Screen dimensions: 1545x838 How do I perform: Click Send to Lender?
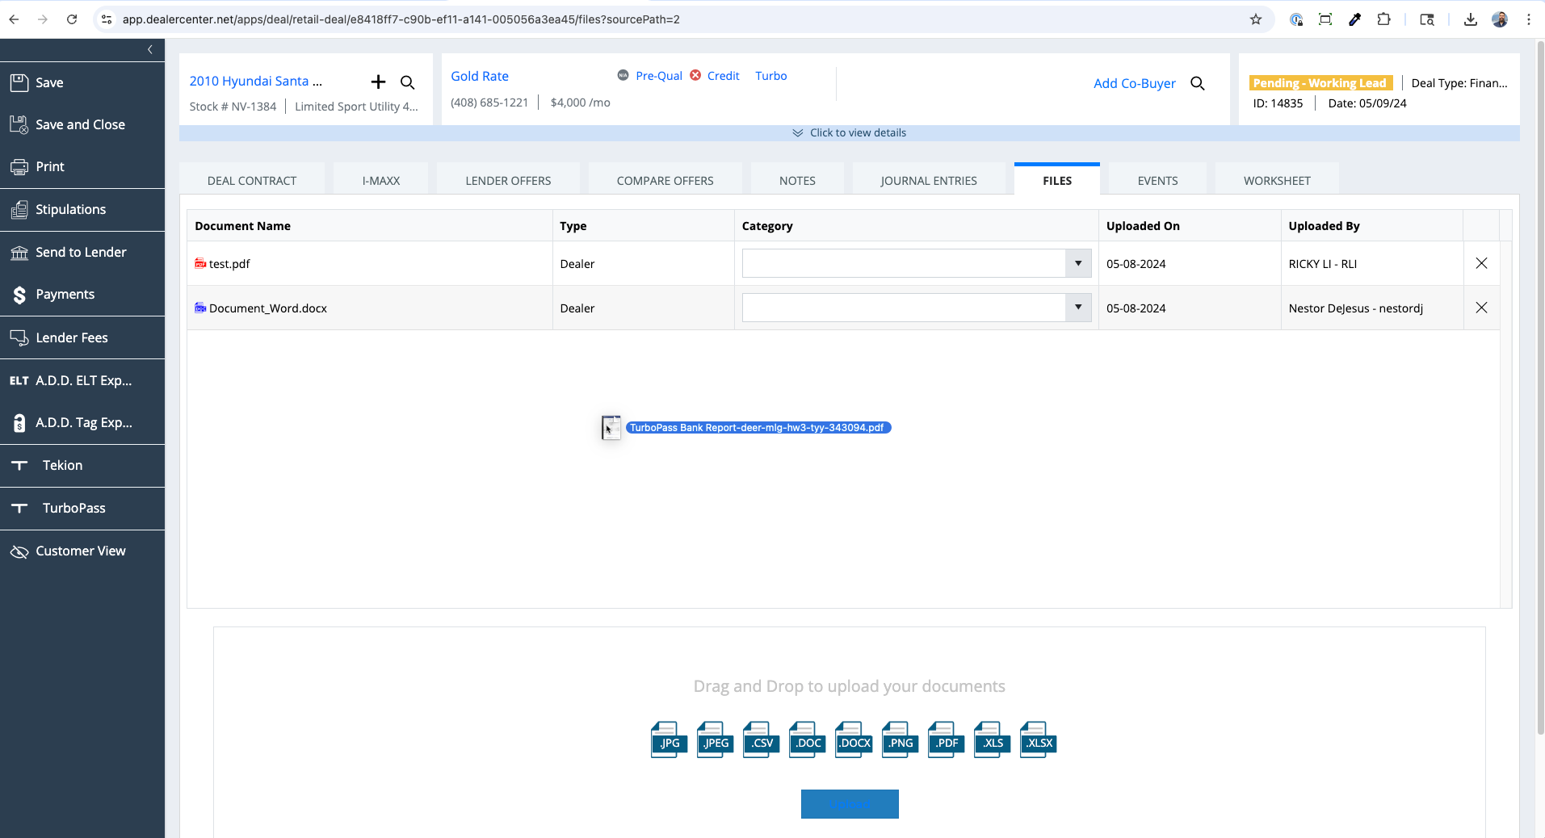coord(81,252)
